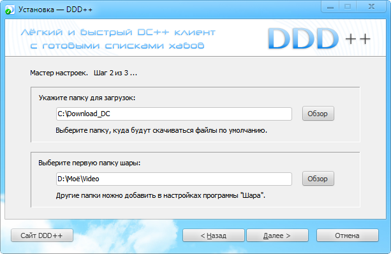Viewport: 391px width, 254px height.
Task: Browse for the downloads folder with Обзор
Action: (x=318, y=114)
